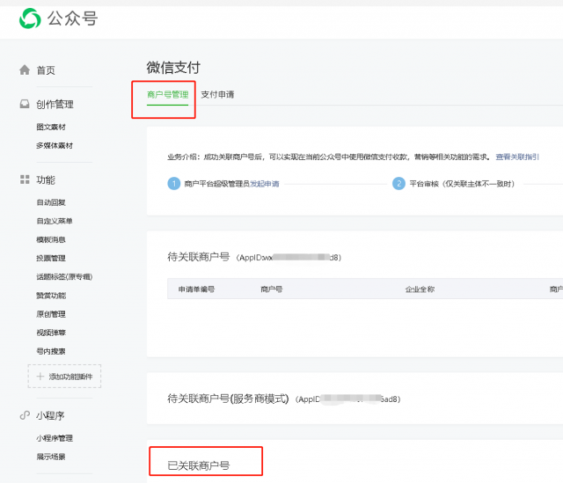Open 图文素材 in the sidebar
The image size is (563, 483).
click(51, 127)
